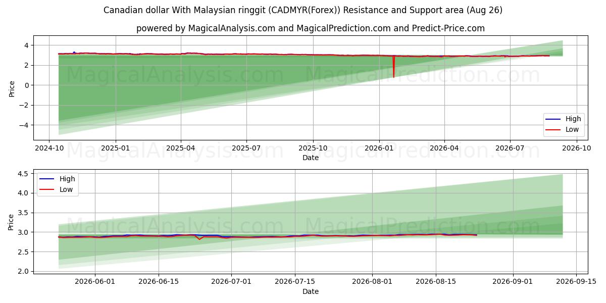This screenshot has height=303, width=606.
Task: Select the '2026-08-15' tick label
Action: click(436, 282)
